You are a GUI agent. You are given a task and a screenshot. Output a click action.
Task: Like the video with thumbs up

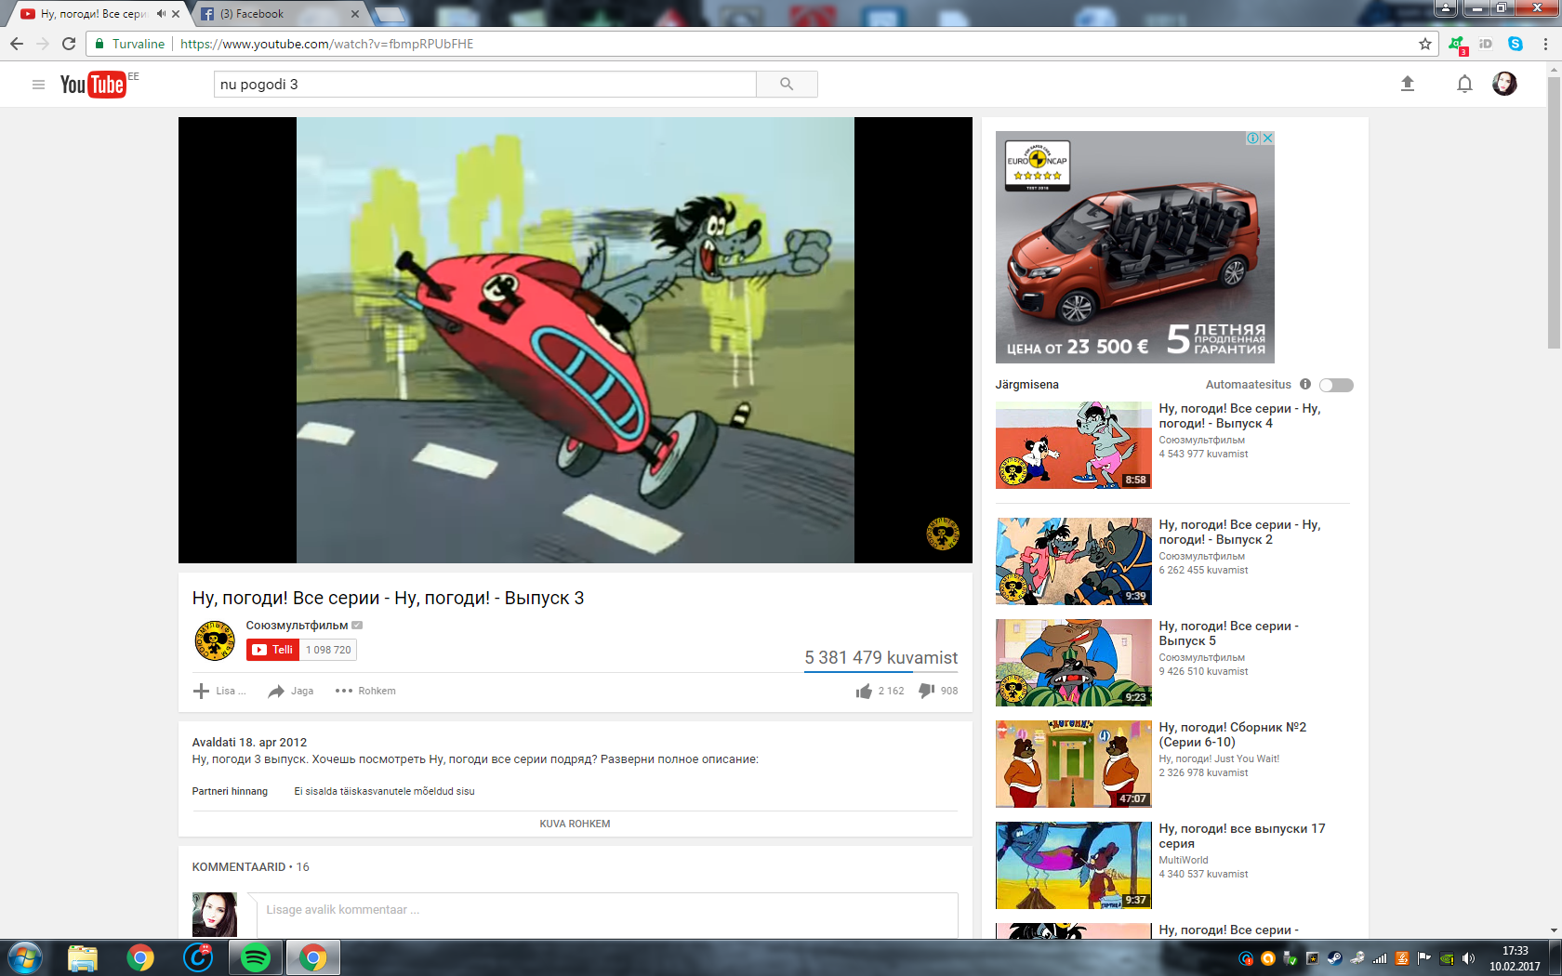[x=864, y=691]
